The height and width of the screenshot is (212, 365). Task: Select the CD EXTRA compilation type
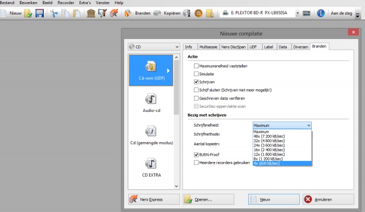tap(151, 167)
